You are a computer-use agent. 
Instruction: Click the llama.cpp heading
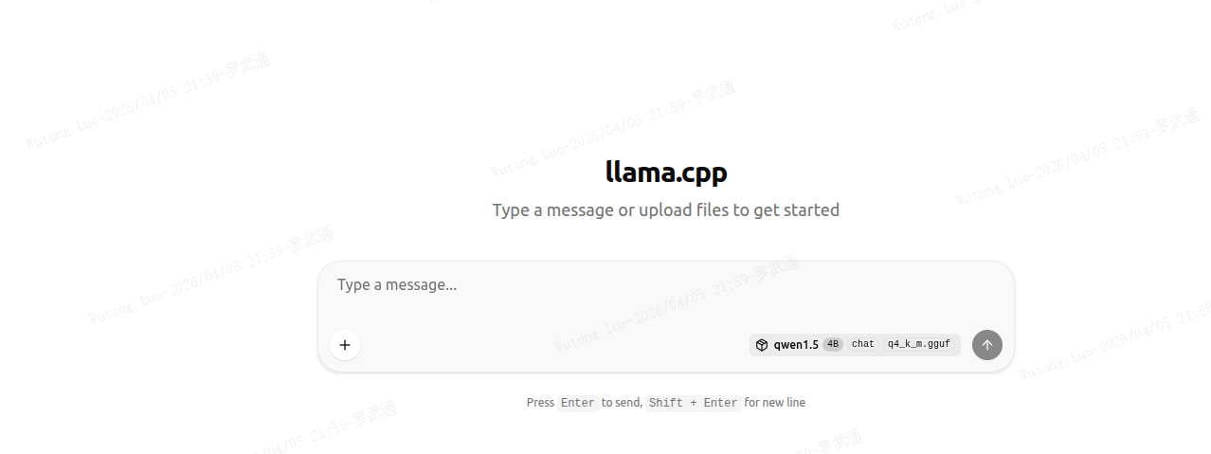coord(666,172)
